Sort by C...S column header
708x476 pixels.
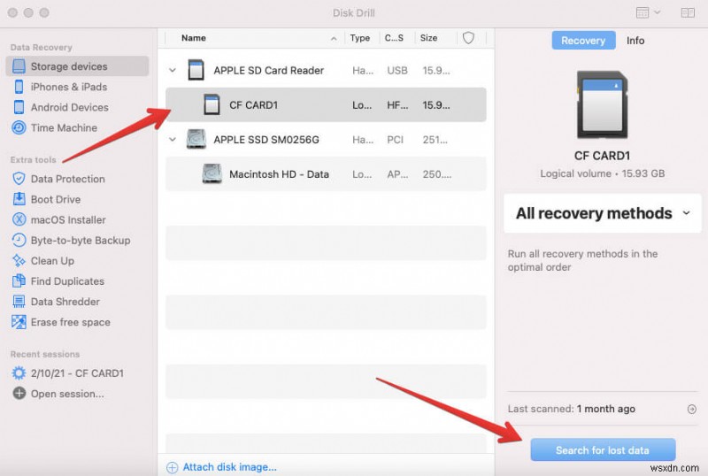pos(394,38)
